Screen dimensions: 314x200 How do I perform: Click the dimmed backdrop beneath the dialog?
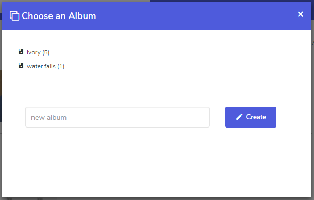(x=157, y=199)
